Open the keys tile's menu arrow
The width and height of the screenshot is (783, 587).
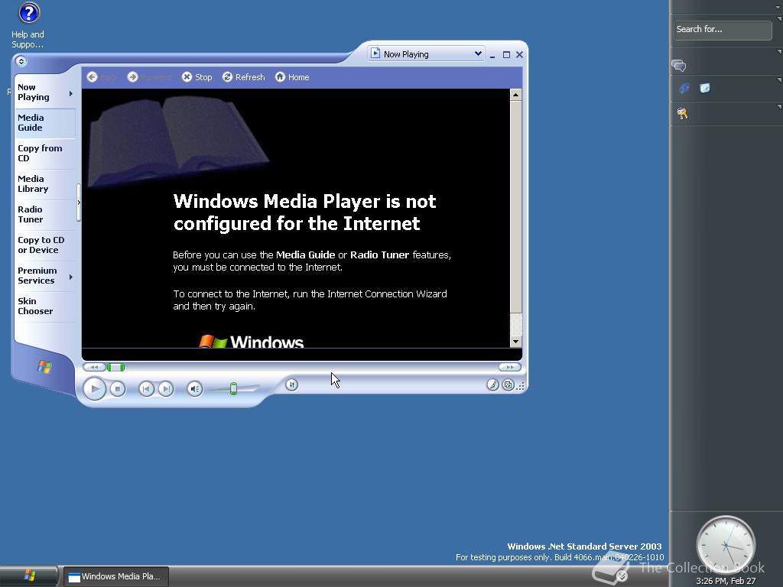pos(779,106)
